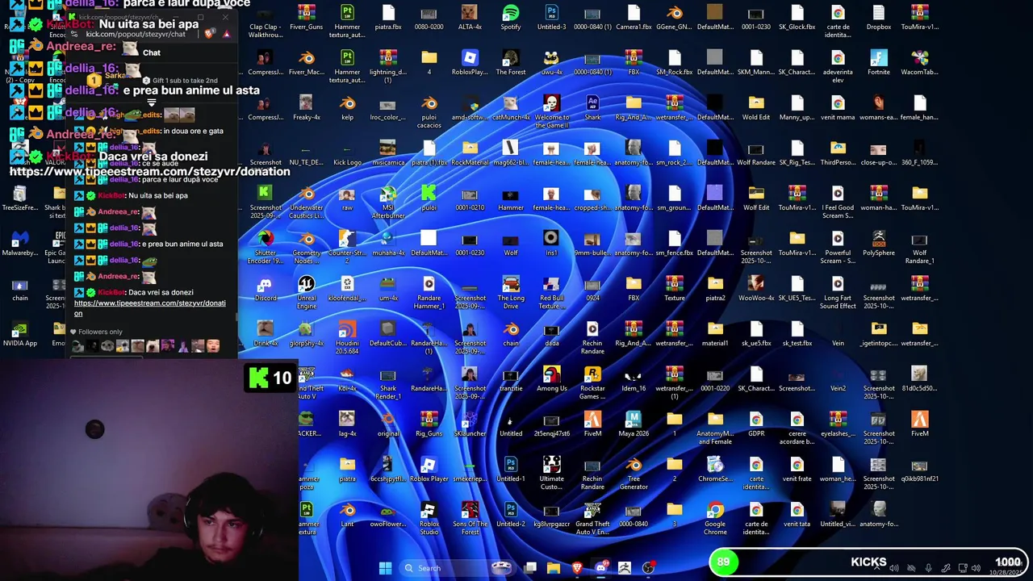Open the Discord desktop shortcut
The height and width of the screenshot is (581, 1033).
[x=265, y=289]
